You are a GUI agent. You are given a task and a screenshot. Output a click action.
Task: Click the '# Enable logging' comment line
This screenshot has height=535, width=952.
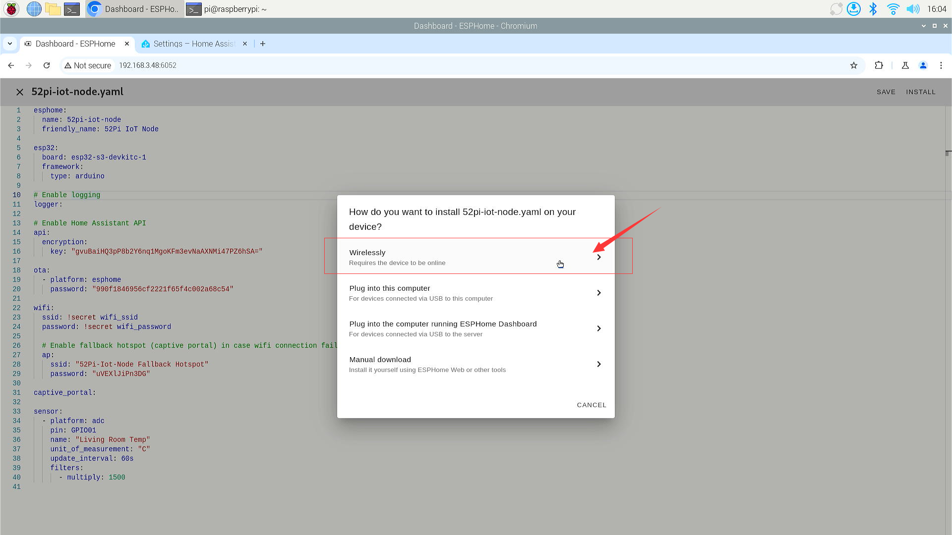click(x=67, y=195)
